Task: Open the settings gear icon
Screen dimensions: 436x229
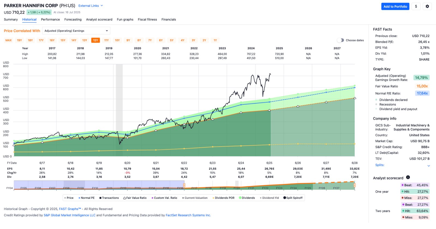Action: tap(427, 7)
